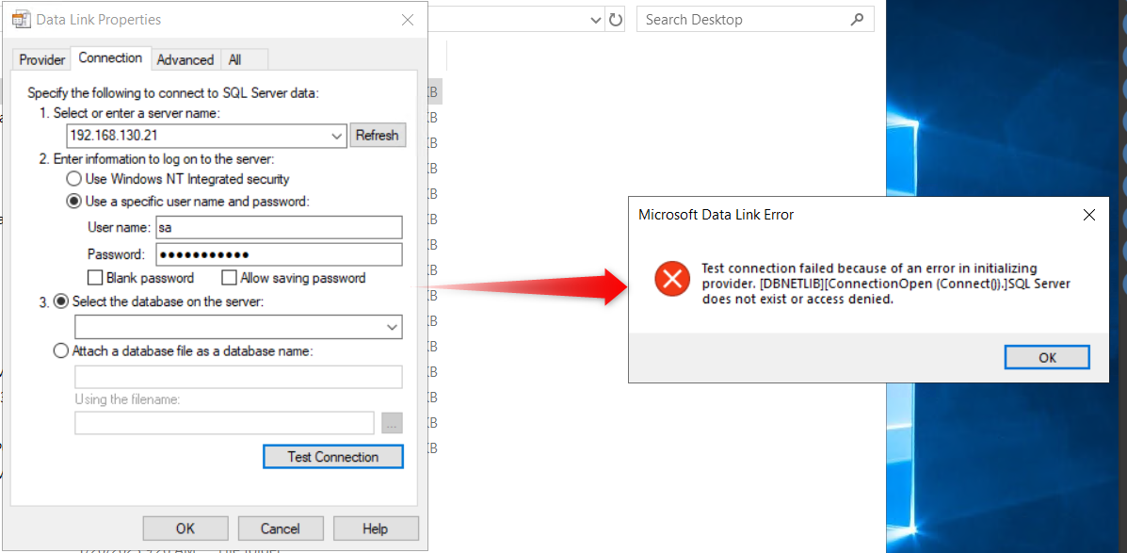1127x553 pixels.
Task: Click the error message text
Action: (886, 284)
